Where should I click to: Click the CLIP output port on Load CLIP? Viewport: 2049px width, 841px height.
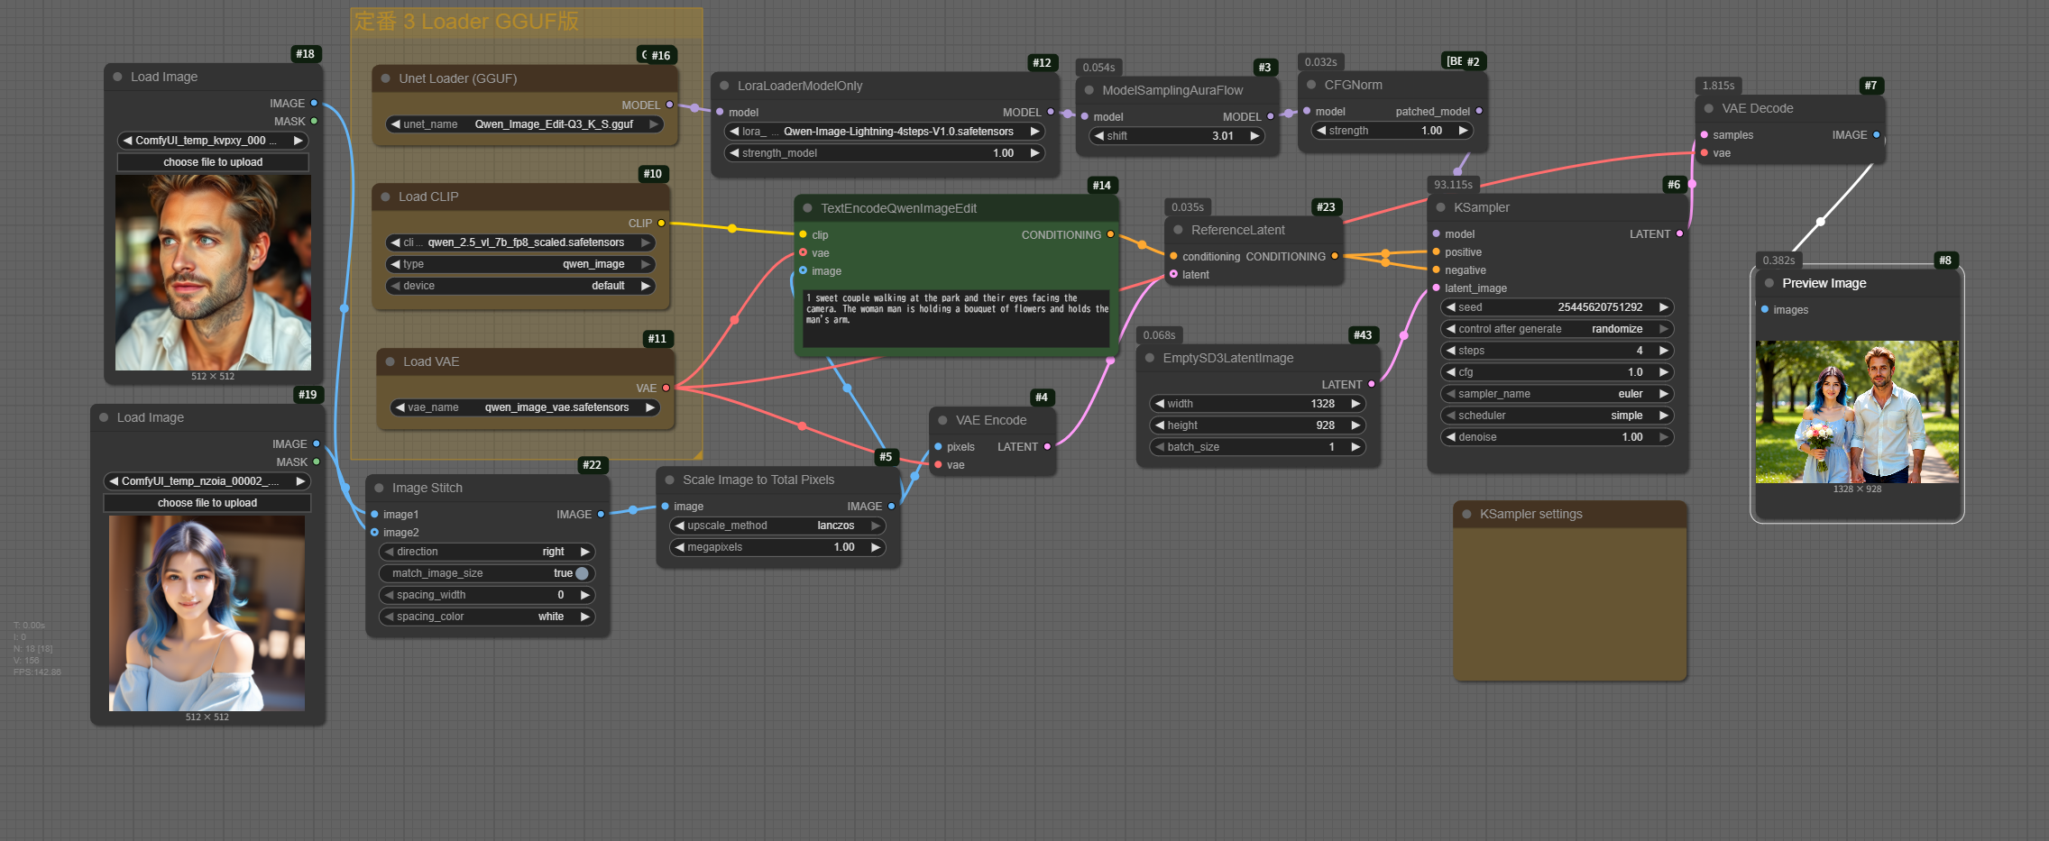661,224
